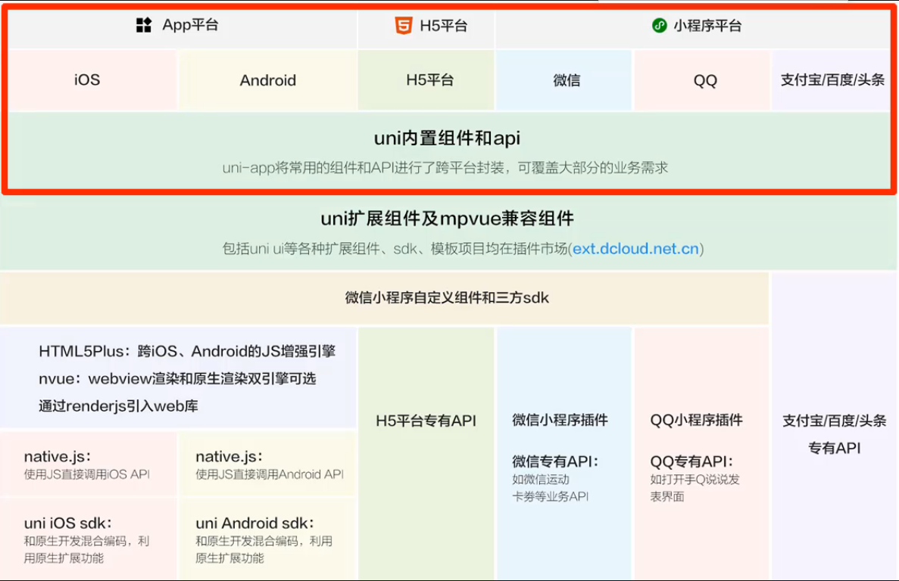Click the 如打开手Q说说发表界面 text
The height and width of the screenshot is (581, 899).
click(695, 488)
